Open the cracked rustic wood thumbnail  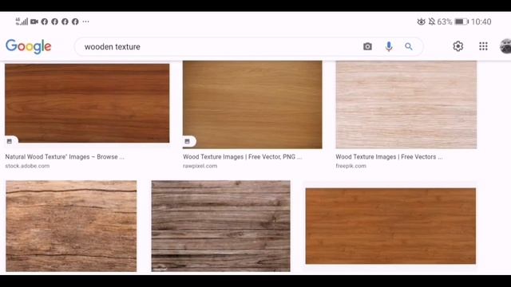(71, 226)
